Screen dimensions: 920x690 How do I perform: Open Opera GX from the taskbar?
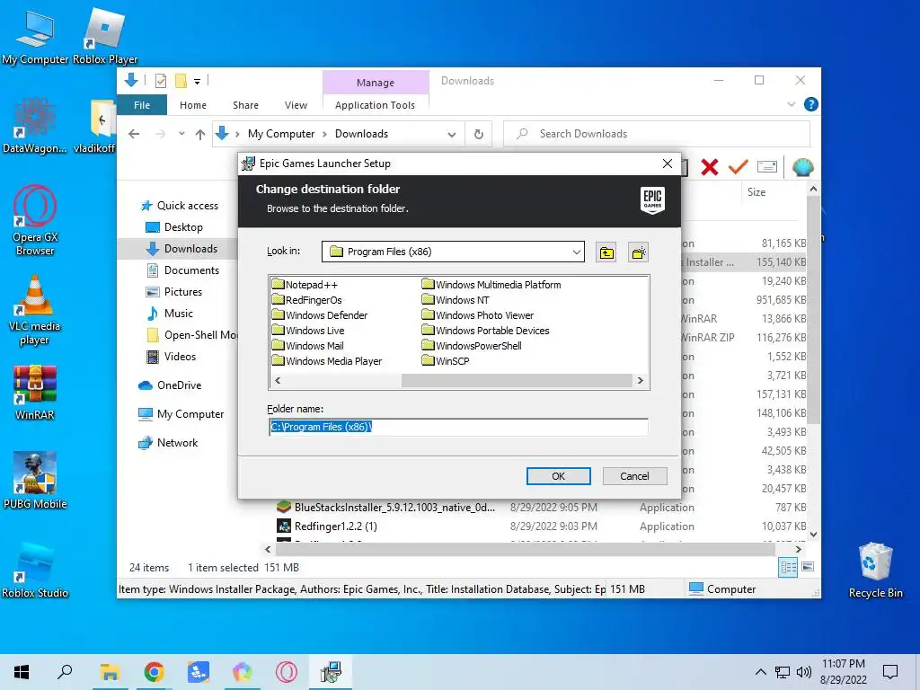coord(287,672)
